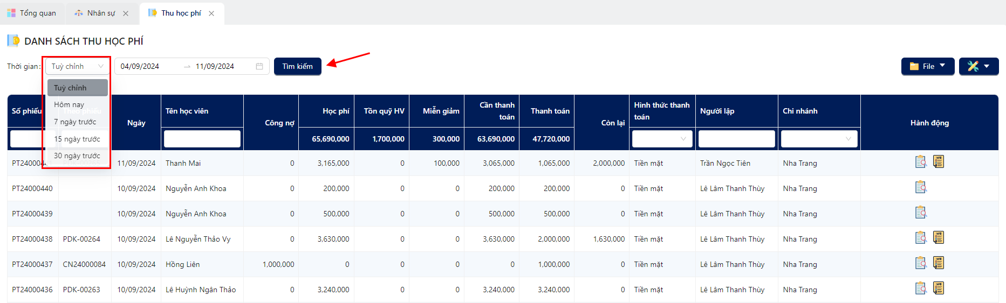Click yellow info sheet icon in Thanh Mai row
Image resolution: width=1006 pixels, height=303 pixels.
pos(939,161)
